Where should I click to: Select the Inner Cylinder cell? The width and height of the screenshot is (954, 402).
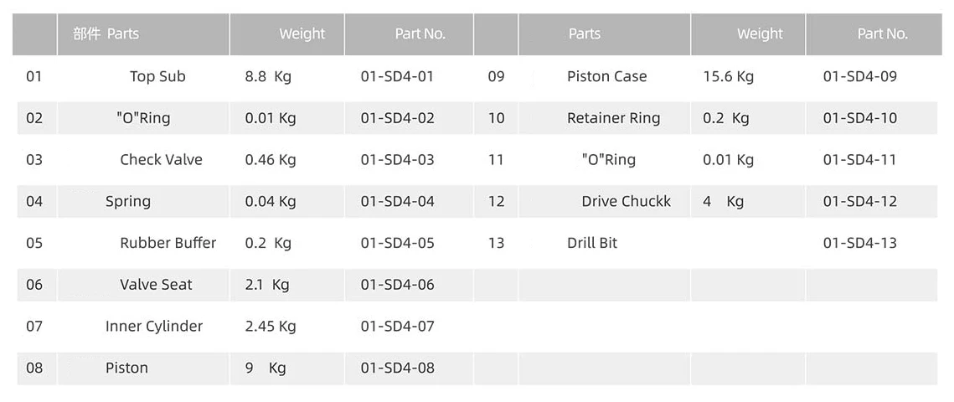pyautogui.click(x=154, y=327)
